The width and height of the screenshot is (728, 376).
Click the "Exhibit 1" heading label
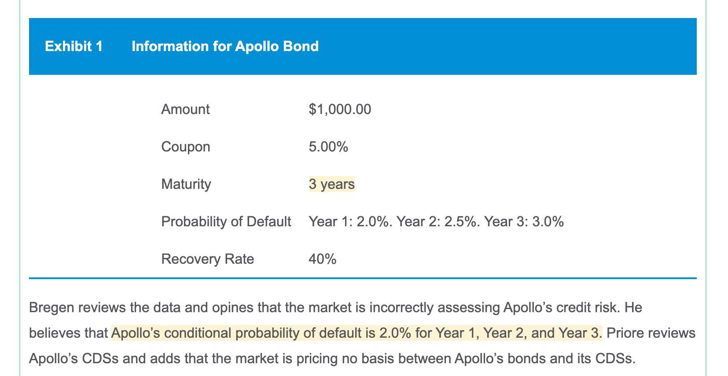pyautogui.click(x=74, y=46)
